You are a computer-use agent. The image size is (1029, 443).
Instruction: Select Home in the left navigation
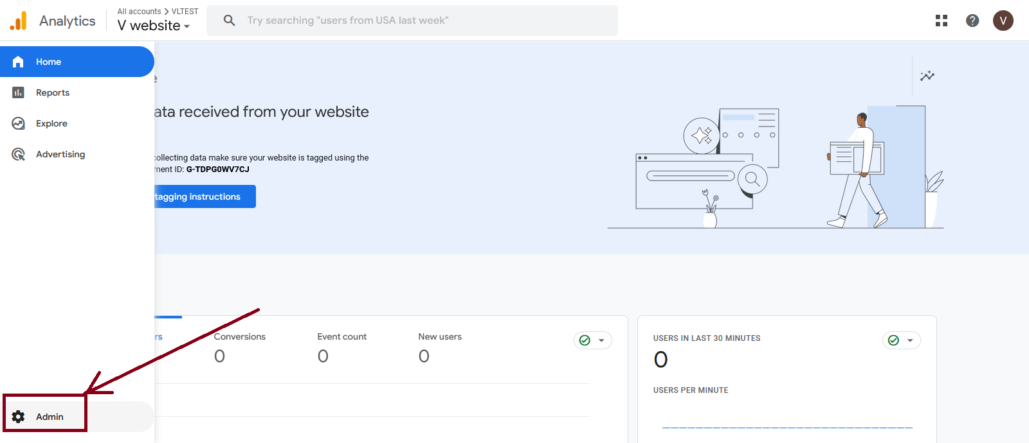[48, 62]
